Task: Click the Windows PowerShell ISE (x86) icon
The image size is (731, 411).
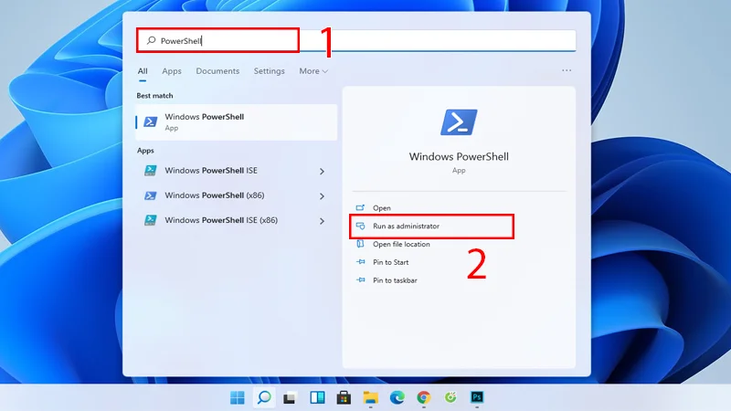Action: click(x=150, y=220)
